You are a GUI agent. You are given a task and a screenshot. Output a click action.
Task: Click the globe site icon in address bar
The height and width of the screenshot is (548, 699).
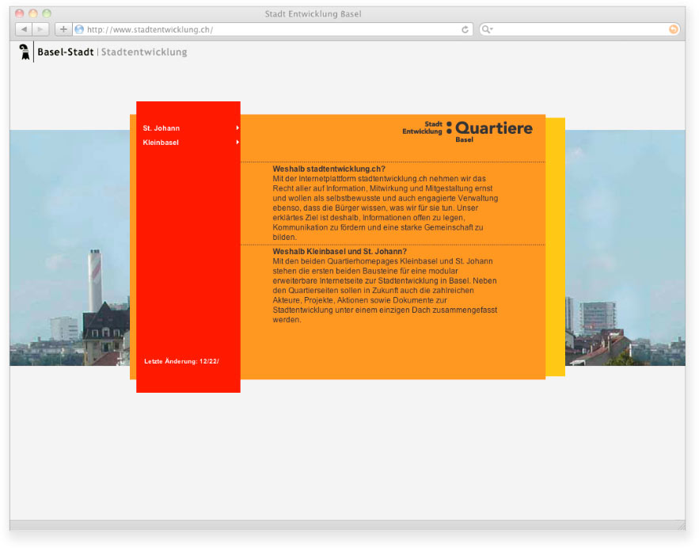tap(79, 29)
